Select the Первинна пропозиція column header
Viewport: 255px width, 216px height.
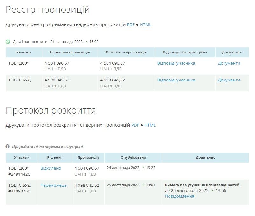(x=70, y=52)
